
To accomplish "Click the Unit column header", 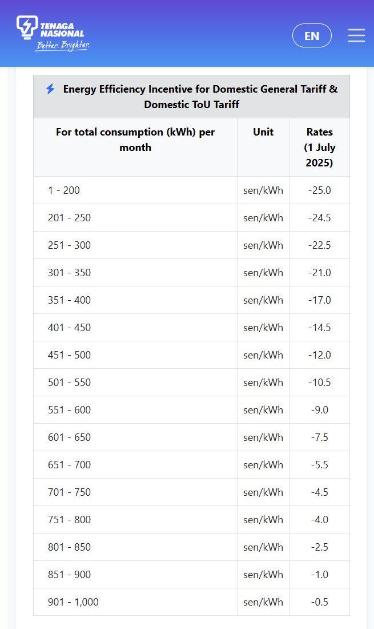I will [263, 132].
